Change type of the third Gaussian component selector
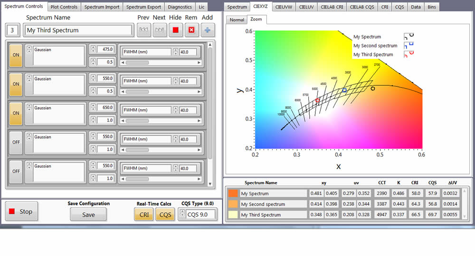Screen dimensions: 475x256 click(x=29, y=108)
